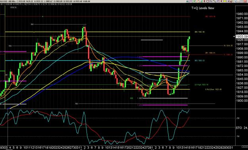248x150 pixels.
Task: Click the 1845.00 price axis label
Action: (242, 79)
